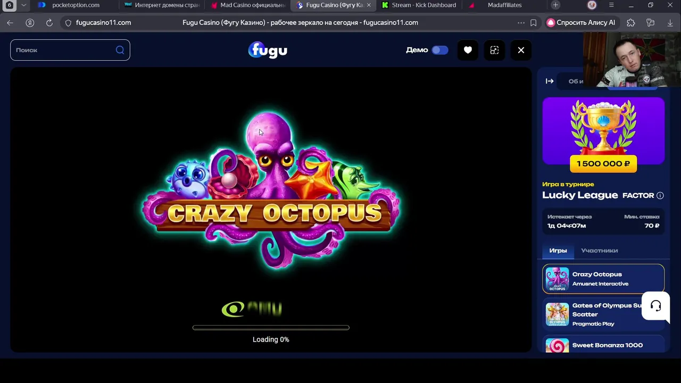
Task: Click the site protection shield icon
Action: tap(68, 23)
